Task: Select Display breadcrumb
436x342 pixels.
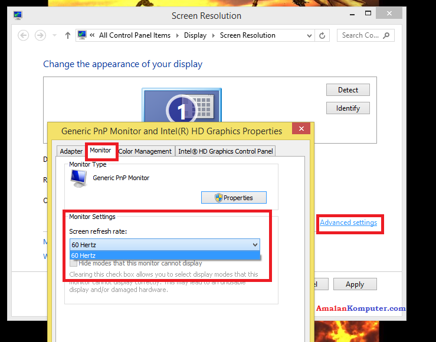Action: click(x=195, y=35)
